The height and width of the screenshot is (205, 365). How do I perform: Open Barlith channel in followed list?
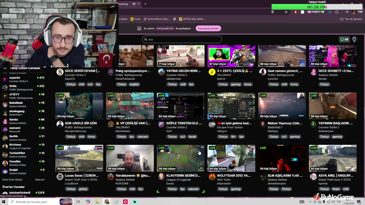coord(23,138)
